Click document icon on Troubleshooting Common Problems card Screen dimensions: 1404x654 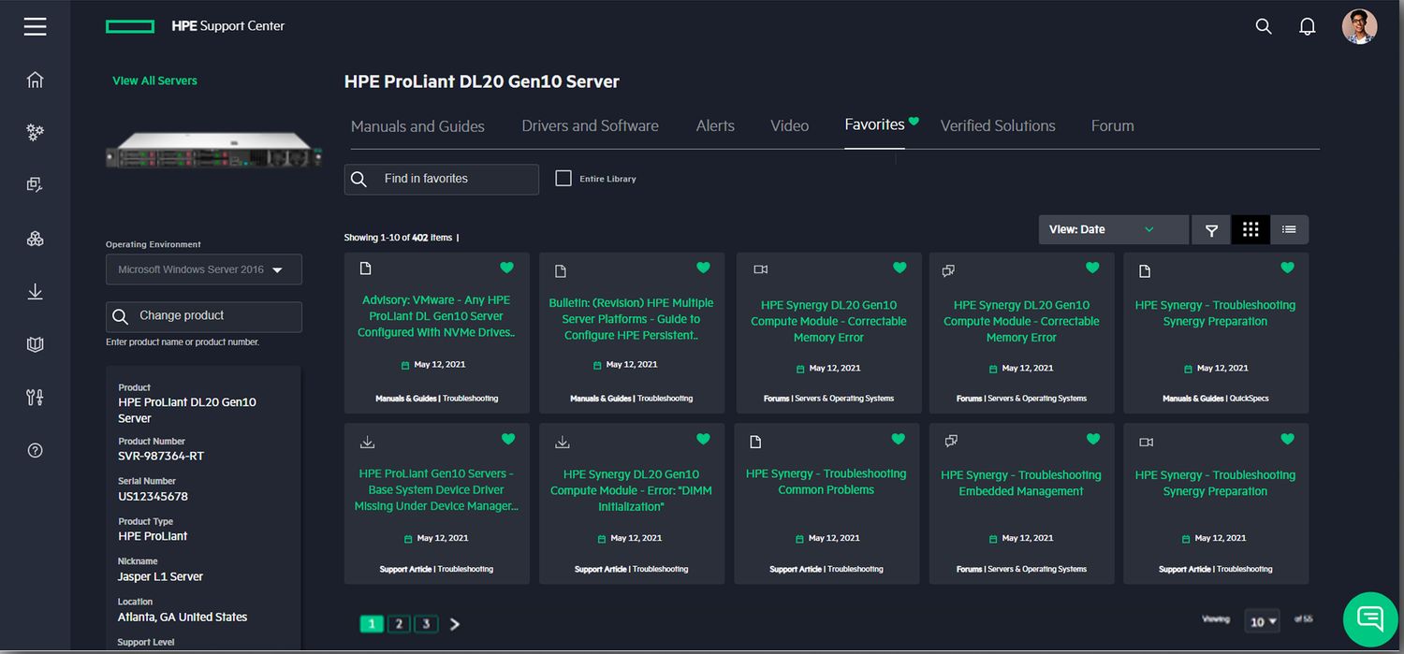point(756,442)
